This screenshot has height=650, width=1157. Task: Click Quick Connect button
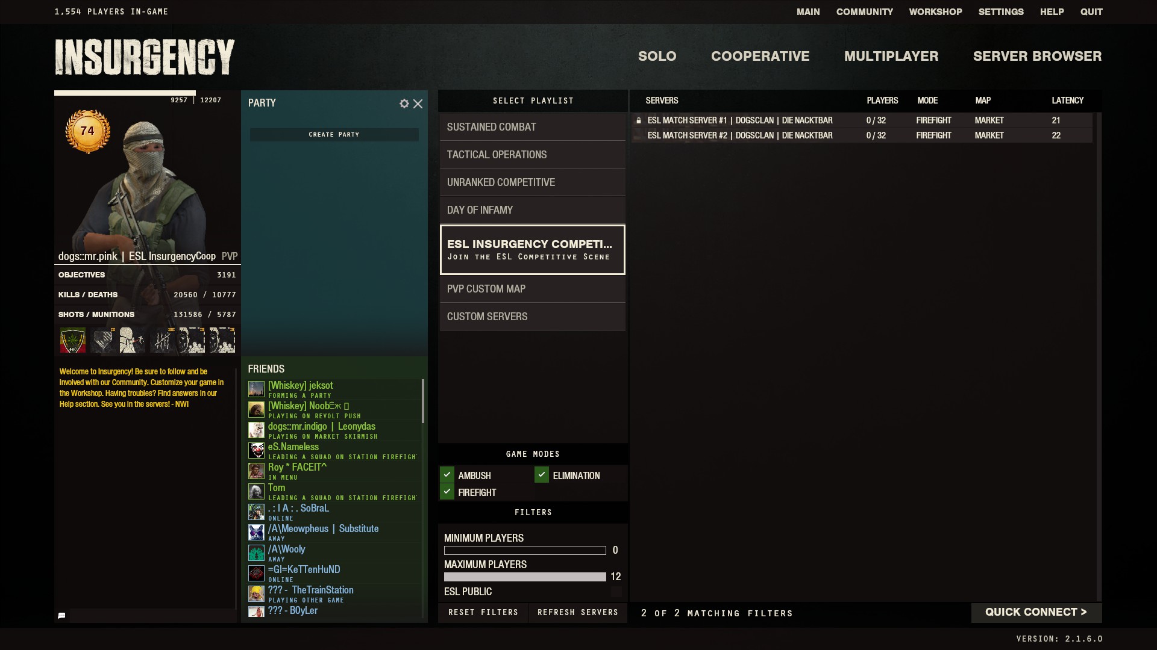(1036, 612)
